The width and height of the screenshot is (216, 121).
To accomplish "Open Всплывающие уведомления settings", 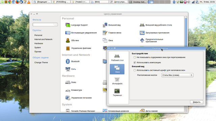I will coord(81,33).
